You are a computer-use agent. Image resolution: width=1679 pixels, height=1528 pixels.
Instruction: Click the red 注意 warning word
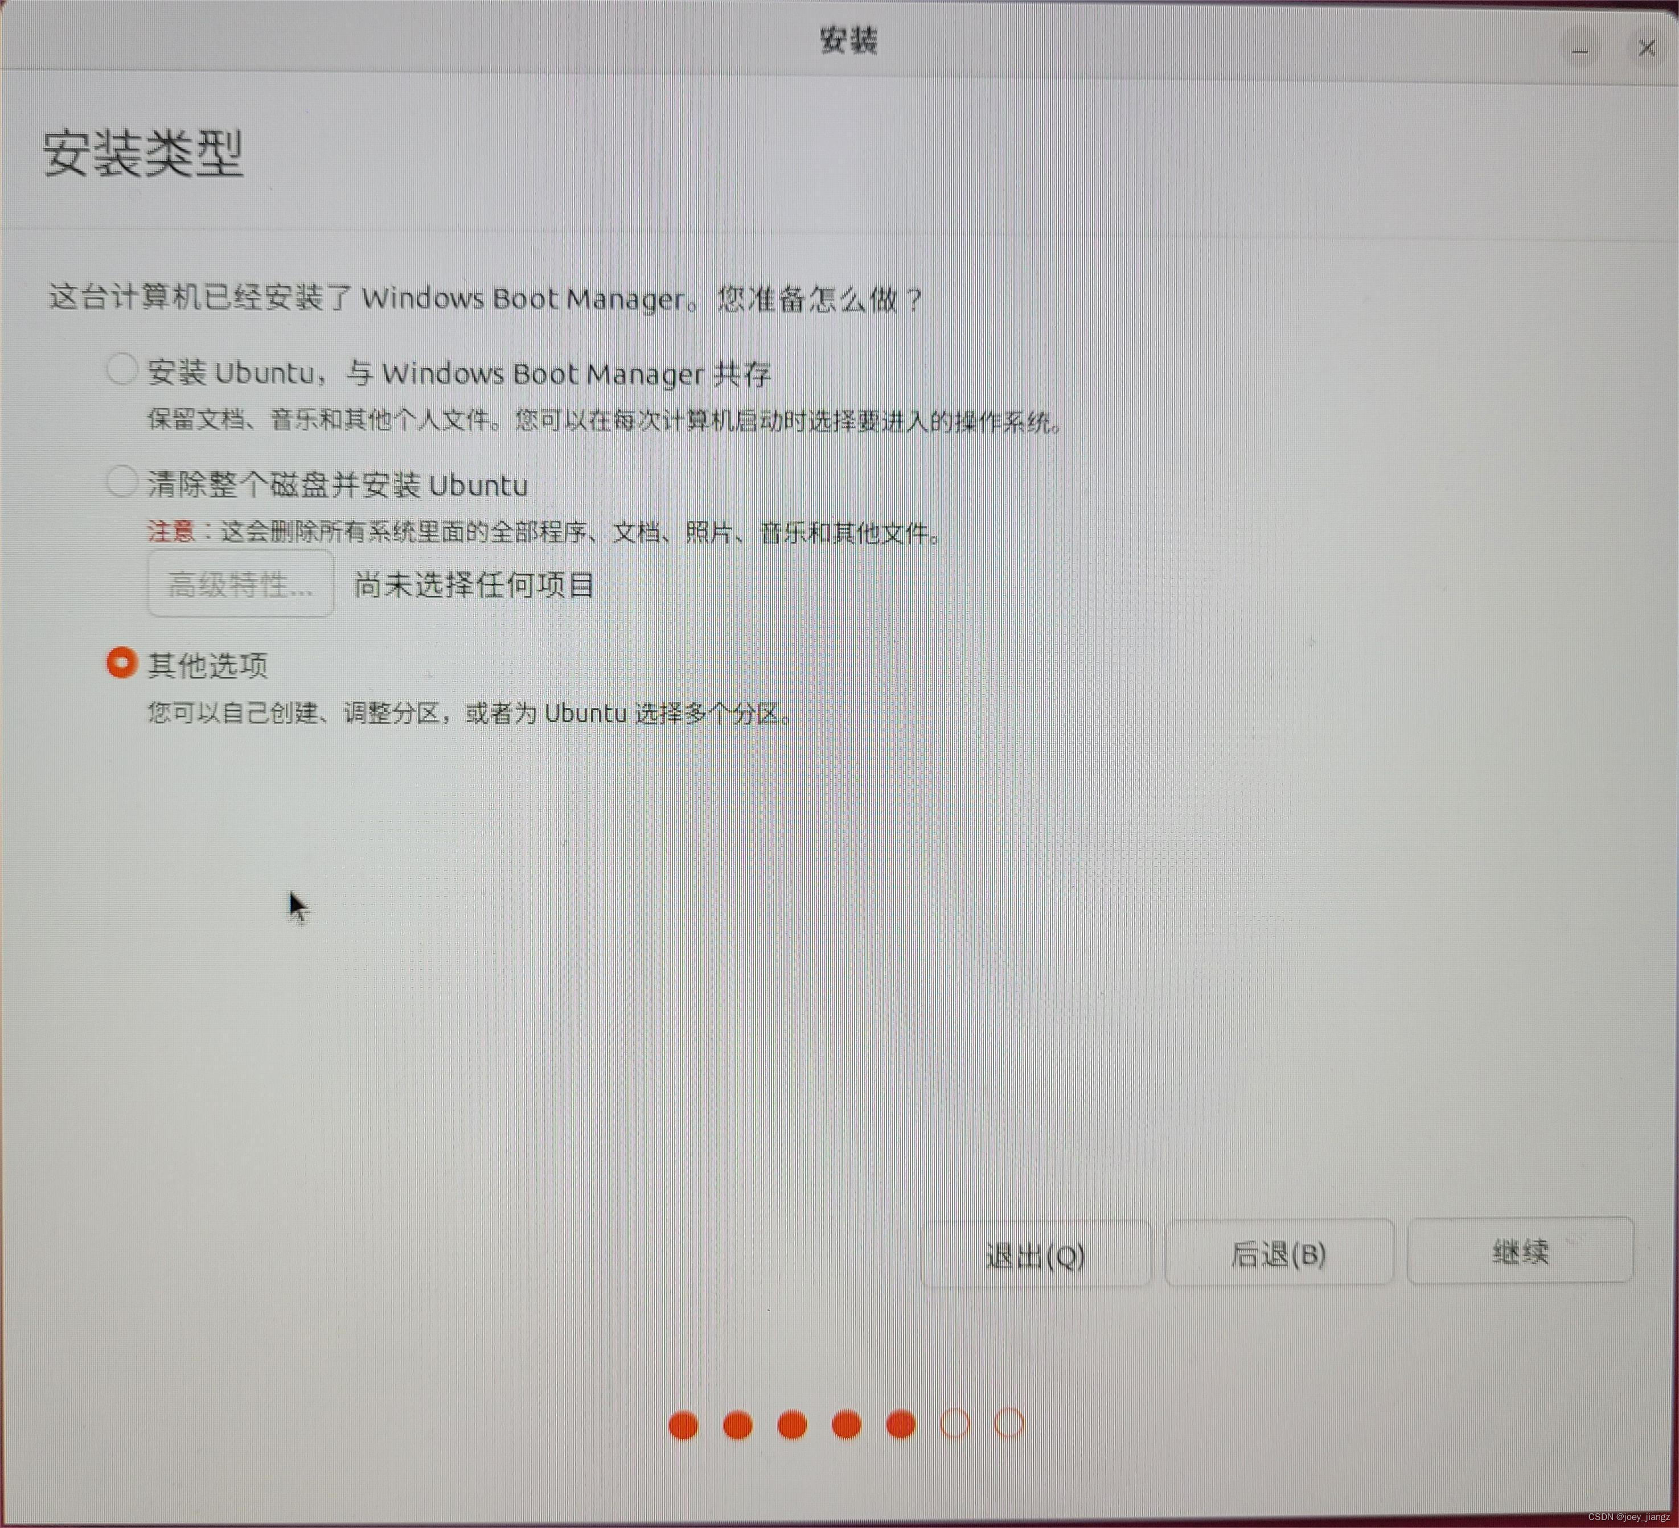coord(171,531)
